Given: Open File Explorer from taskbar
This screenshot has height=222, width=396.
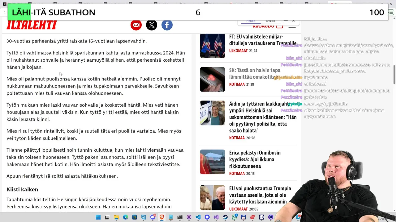Looking at the screenshot, I should 116,217.
